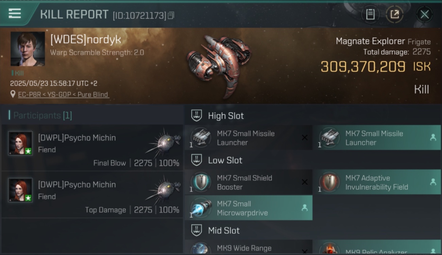
Task: Open the nordyk pilot portrait
Action: click(28, 49)
